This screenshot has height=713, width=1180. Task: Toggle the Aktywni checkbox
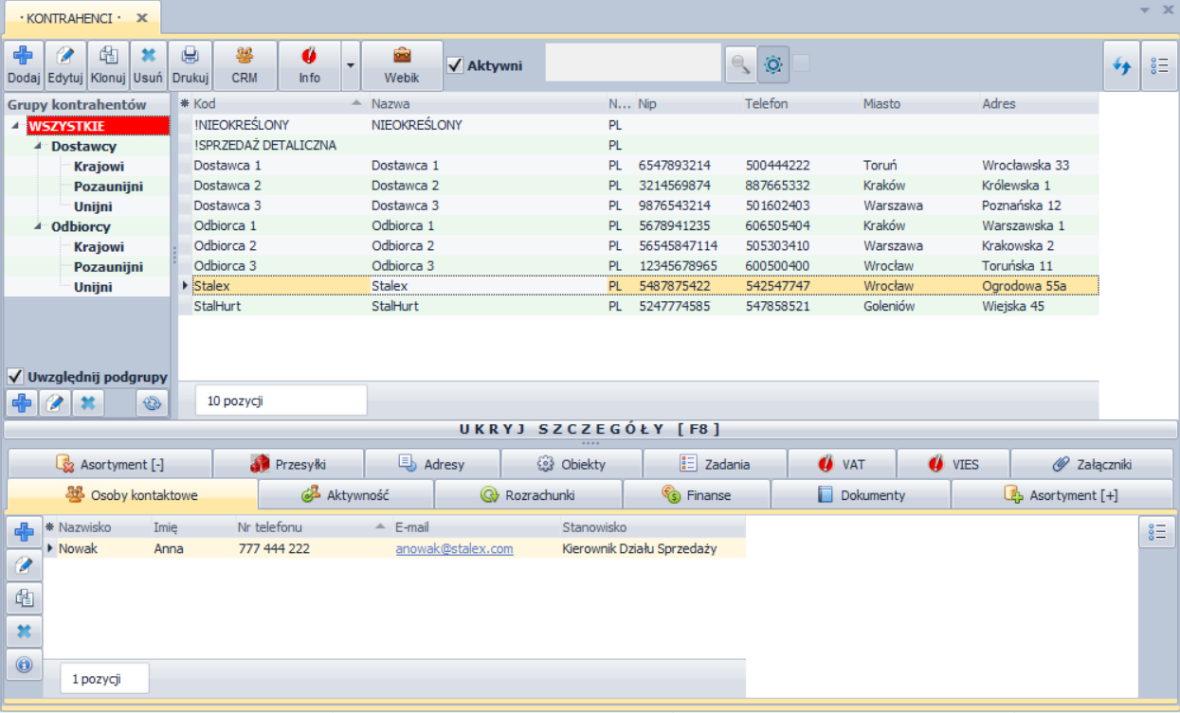click(455, 65)
